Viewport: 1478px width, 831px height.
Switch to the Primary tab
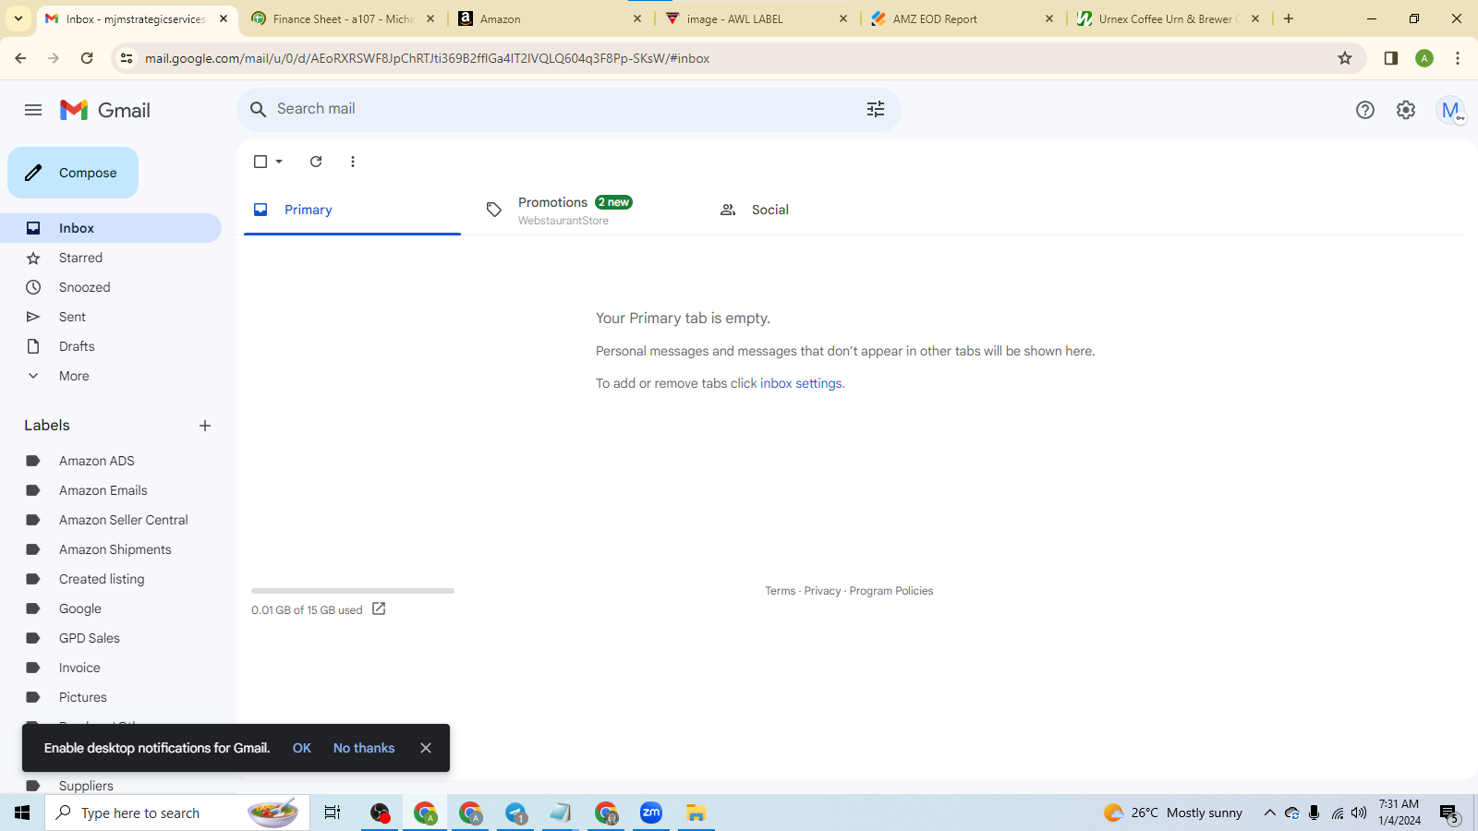tap(352, 210)
